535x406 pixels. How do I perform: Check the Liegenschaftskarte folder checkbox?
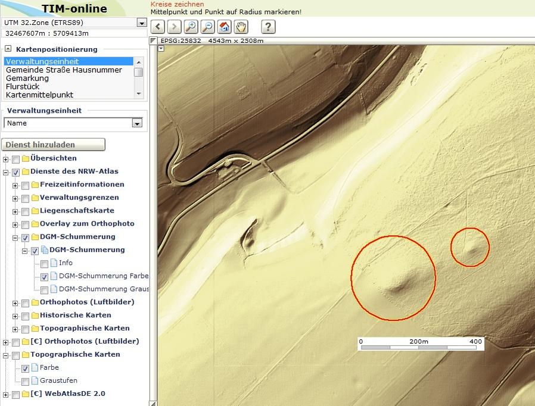click(x=26, y=211)
